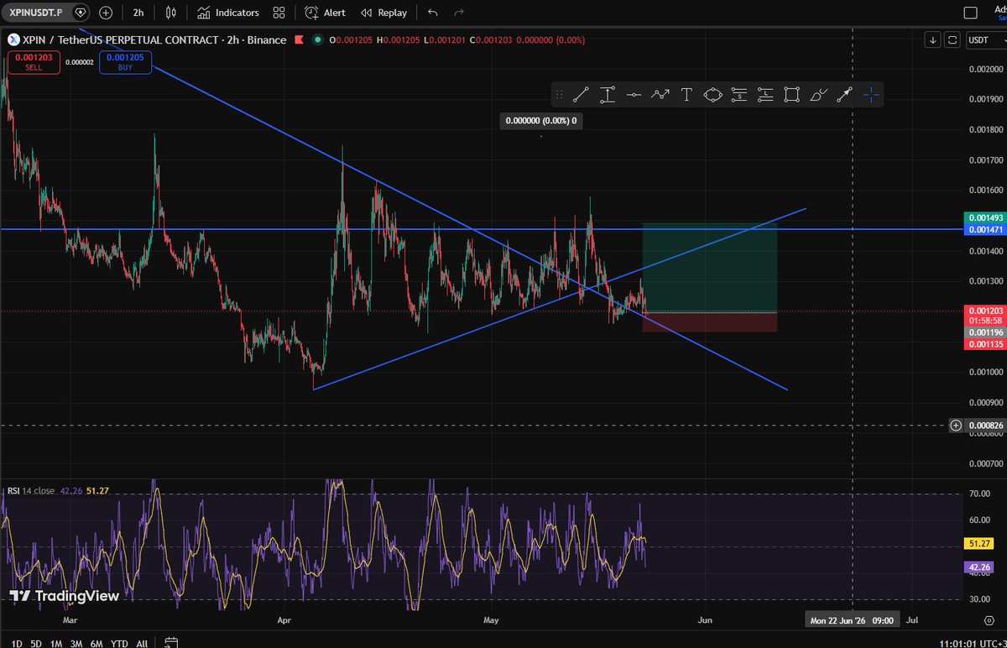
Task: Click the green market status dot
Action: pos(318,39)
